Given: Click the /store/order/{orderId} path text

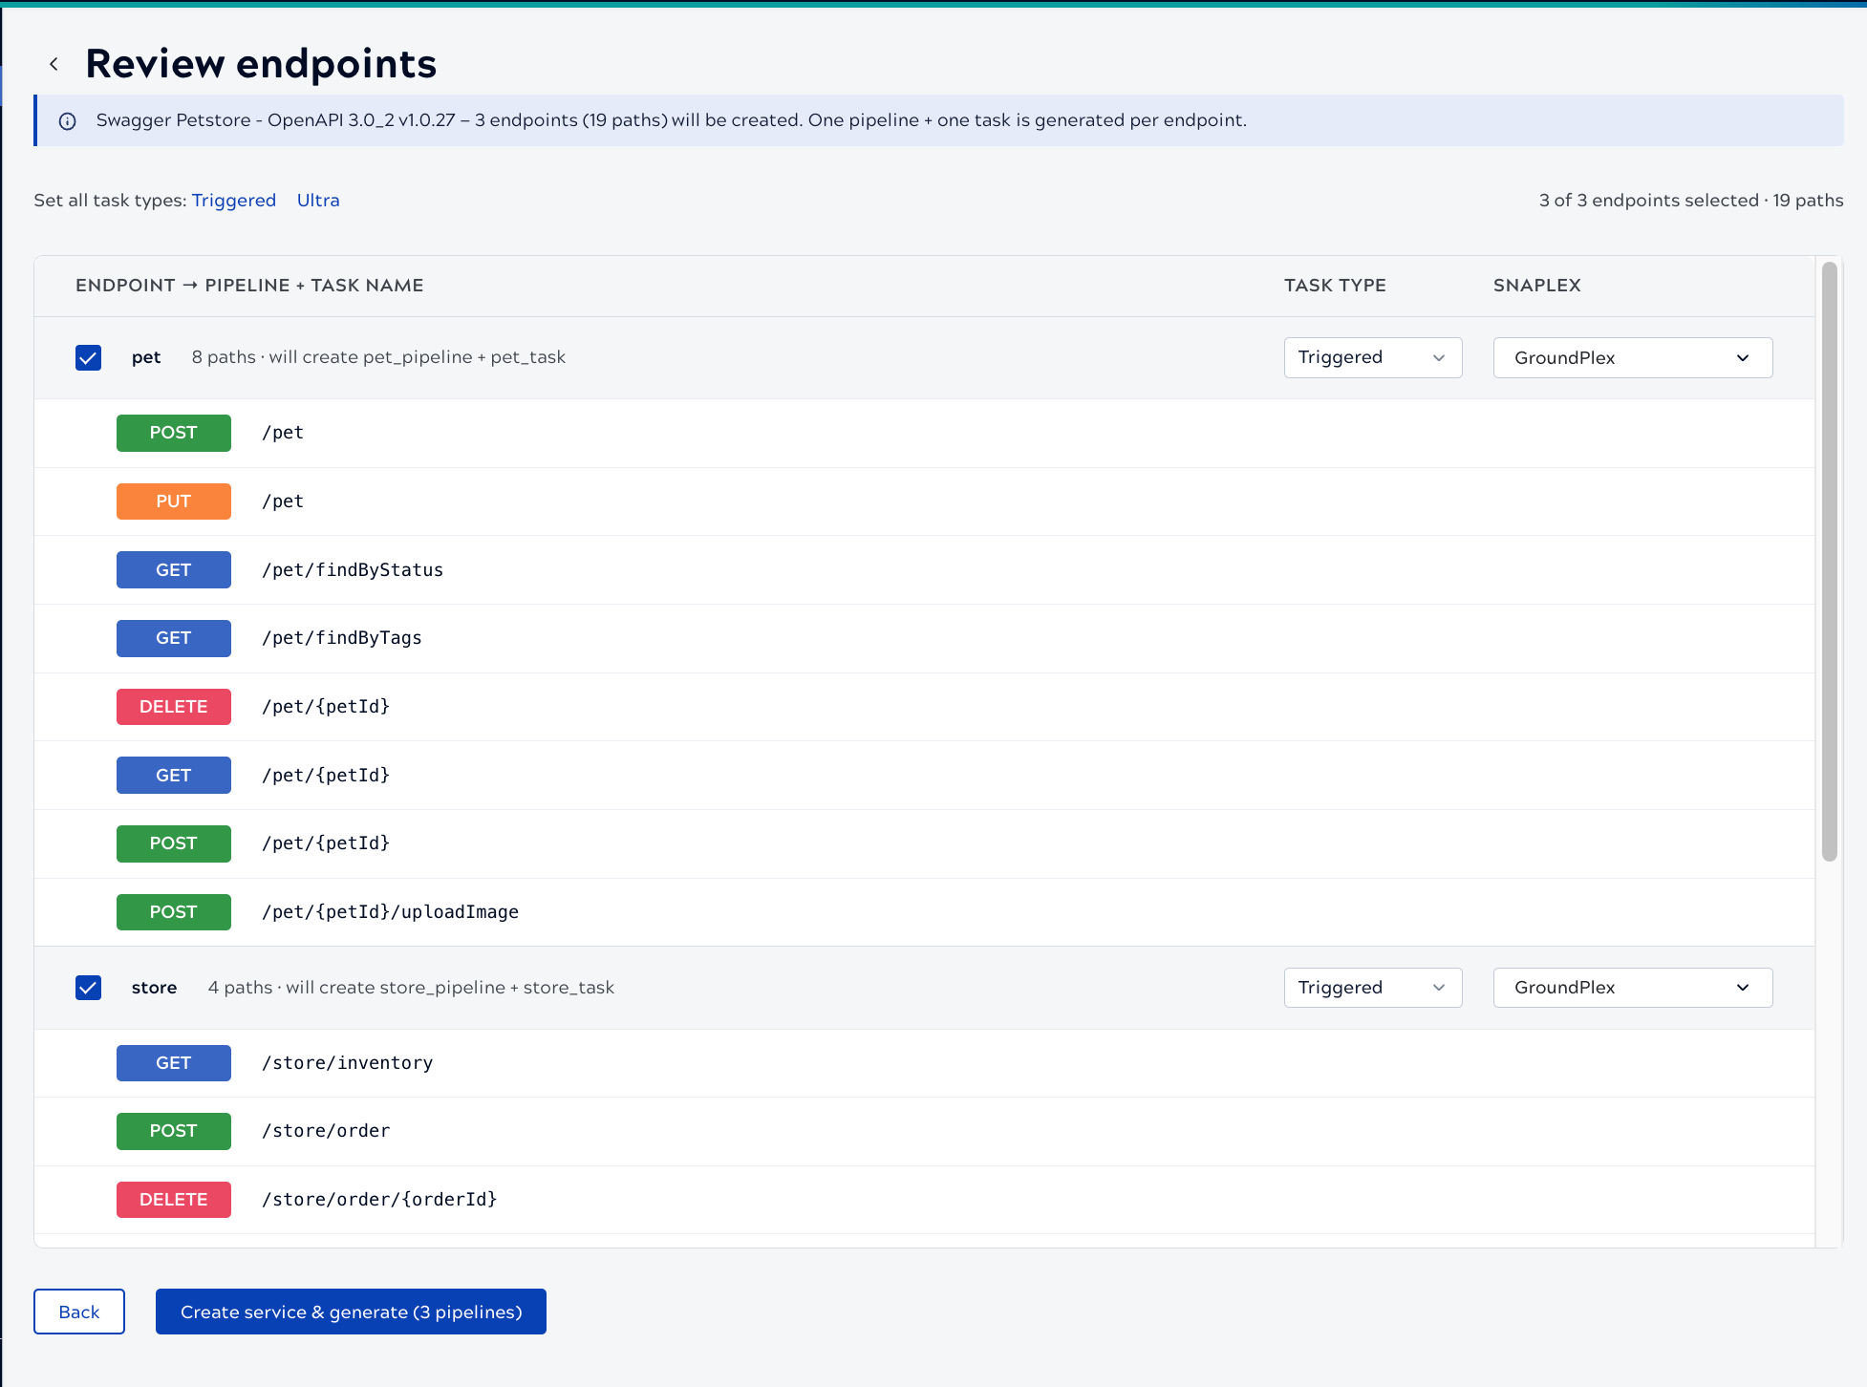Looking at the screenshot, I should click(x=380, y=1200).
